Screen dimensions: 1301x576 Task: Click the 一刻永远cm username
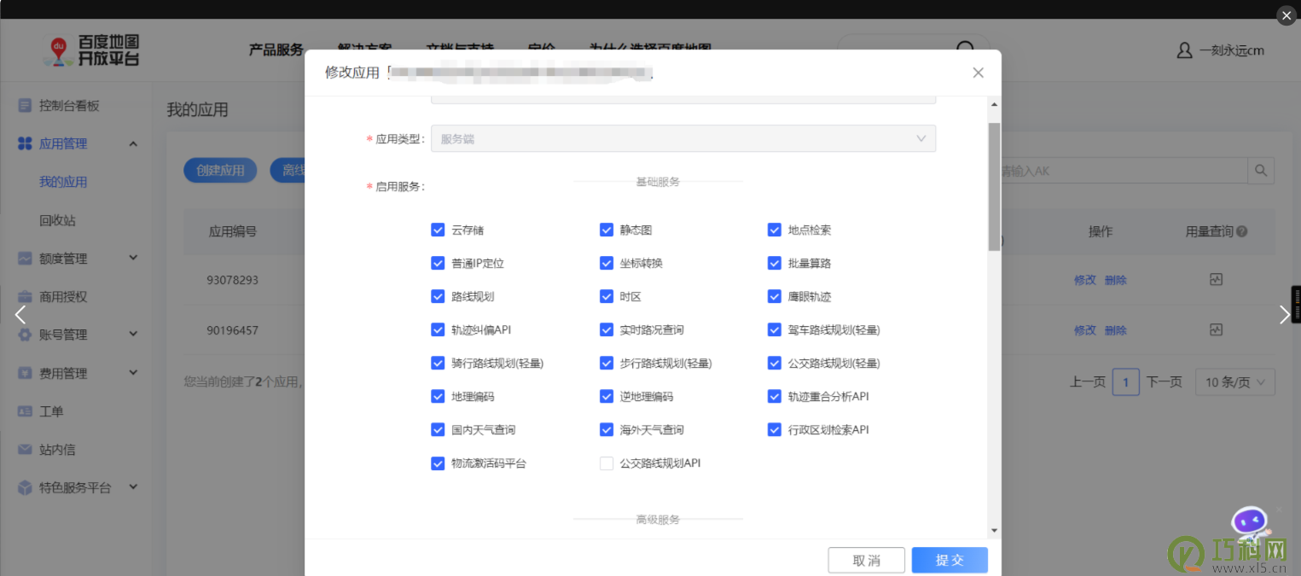coord(1231,50)
